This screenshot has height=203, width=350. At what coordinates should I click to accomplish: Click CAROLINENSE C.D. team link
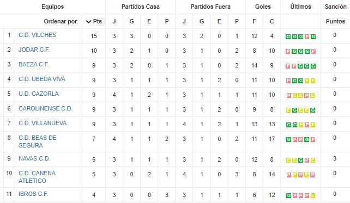46,108
